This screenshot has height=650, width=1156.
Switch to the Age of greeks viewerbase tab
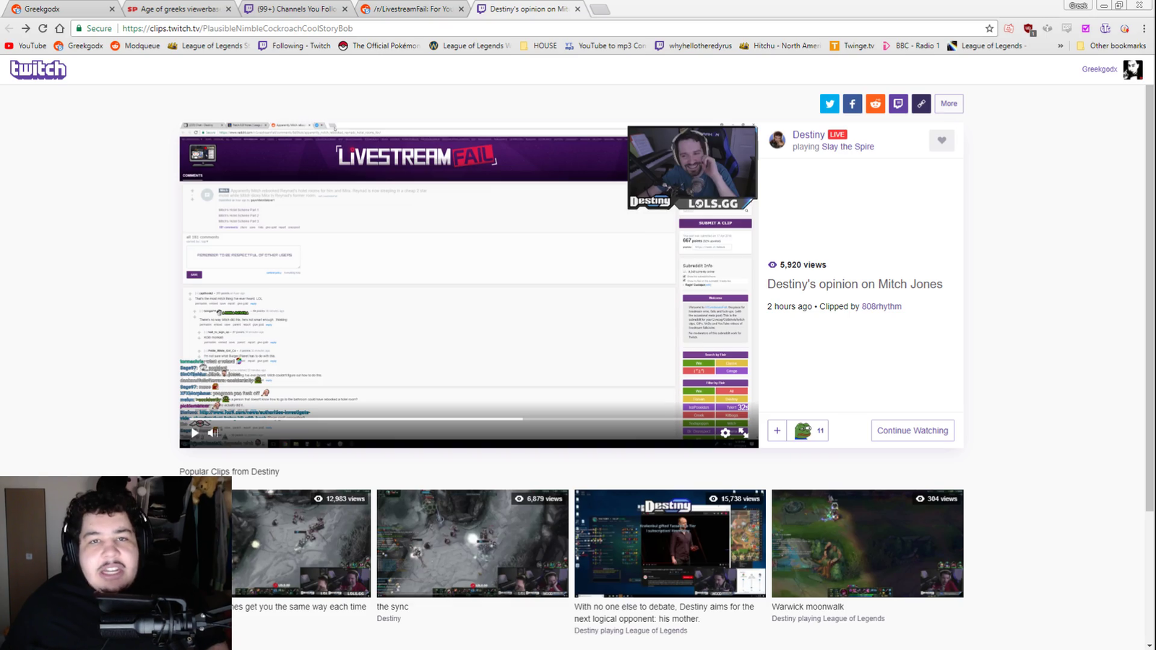click(179, 9)
